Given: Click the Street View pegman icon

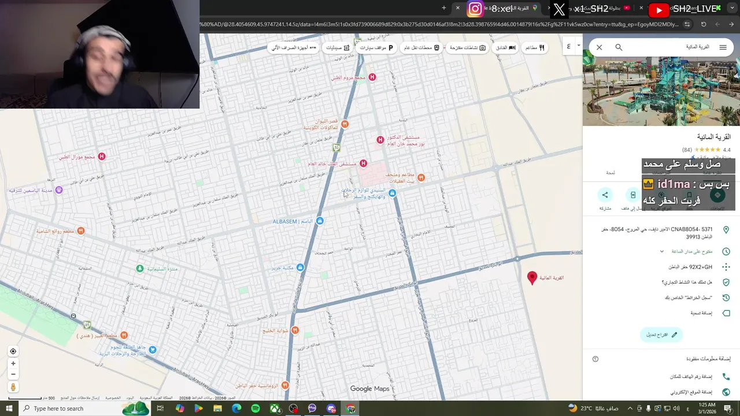Looking at the screenshot, I should [x=13, y=387].
